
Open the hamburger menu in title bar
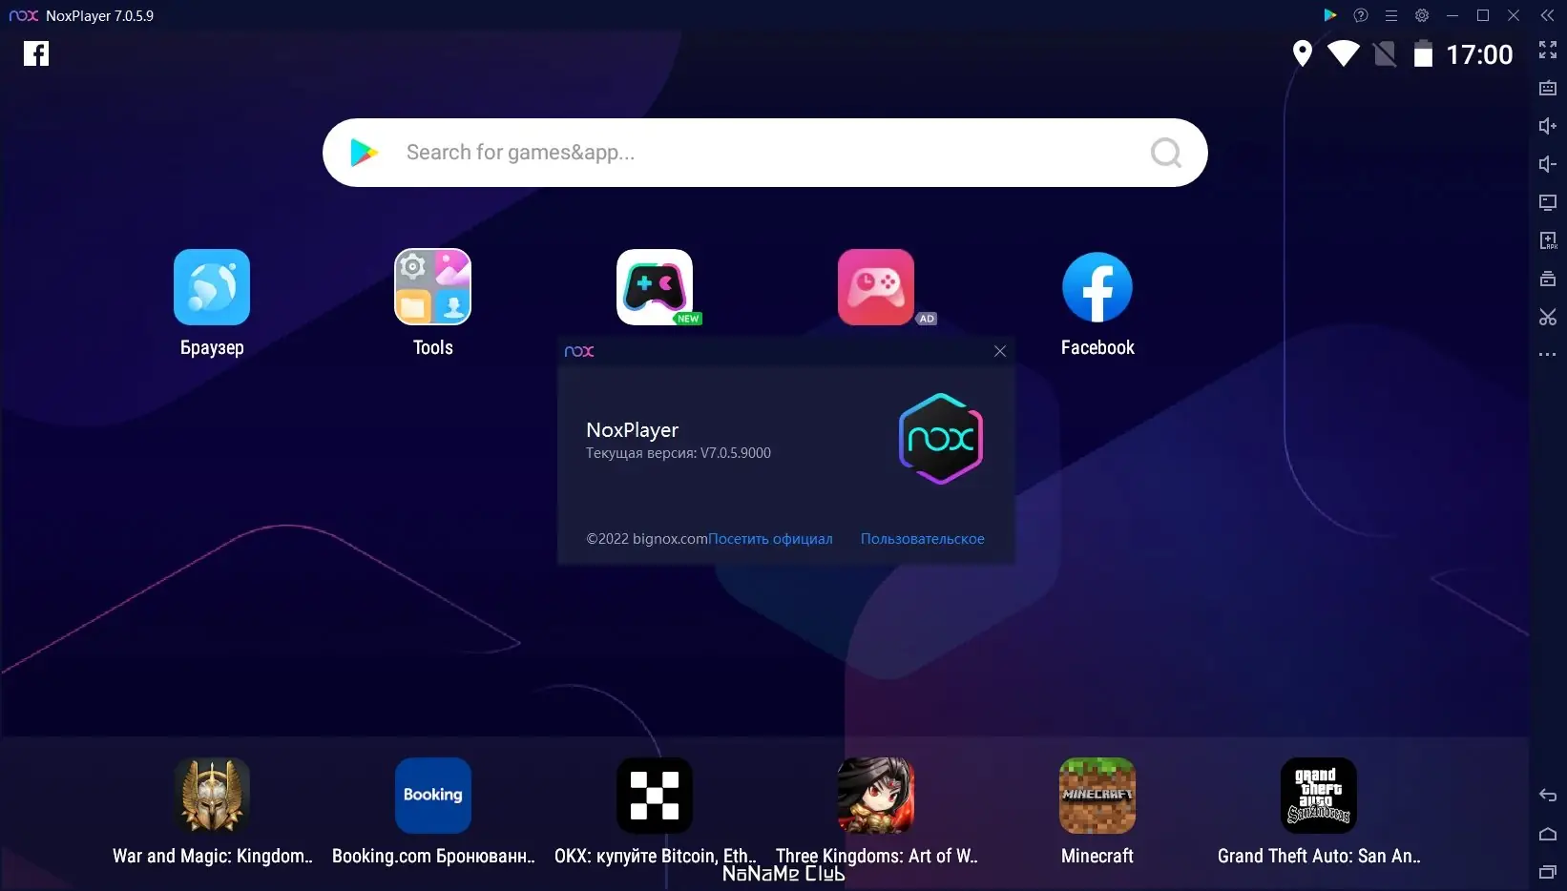pos(1391,15)
